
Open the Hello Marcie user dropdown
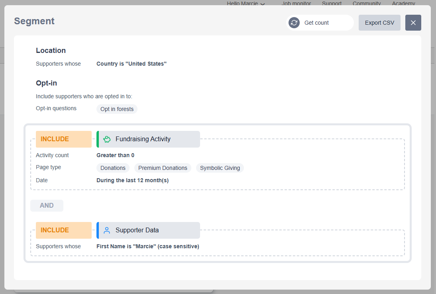click(245, 4)
